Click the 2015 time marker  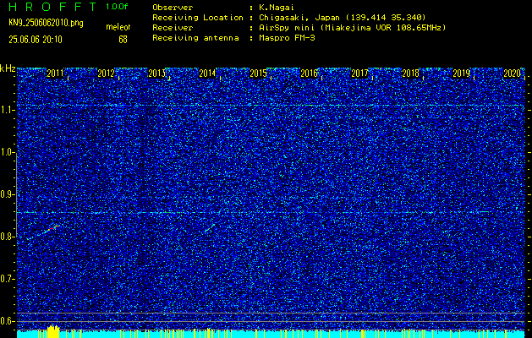click(x=258, y=74)
